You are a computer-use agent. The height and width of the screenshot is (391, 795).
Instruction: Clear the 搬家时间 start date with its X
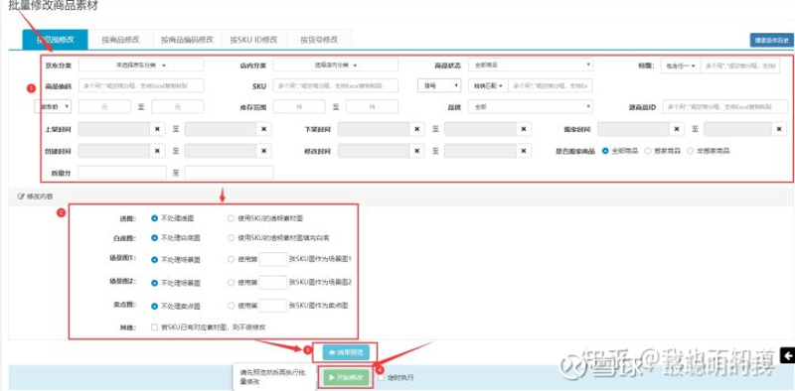click(x=677, y=129)
